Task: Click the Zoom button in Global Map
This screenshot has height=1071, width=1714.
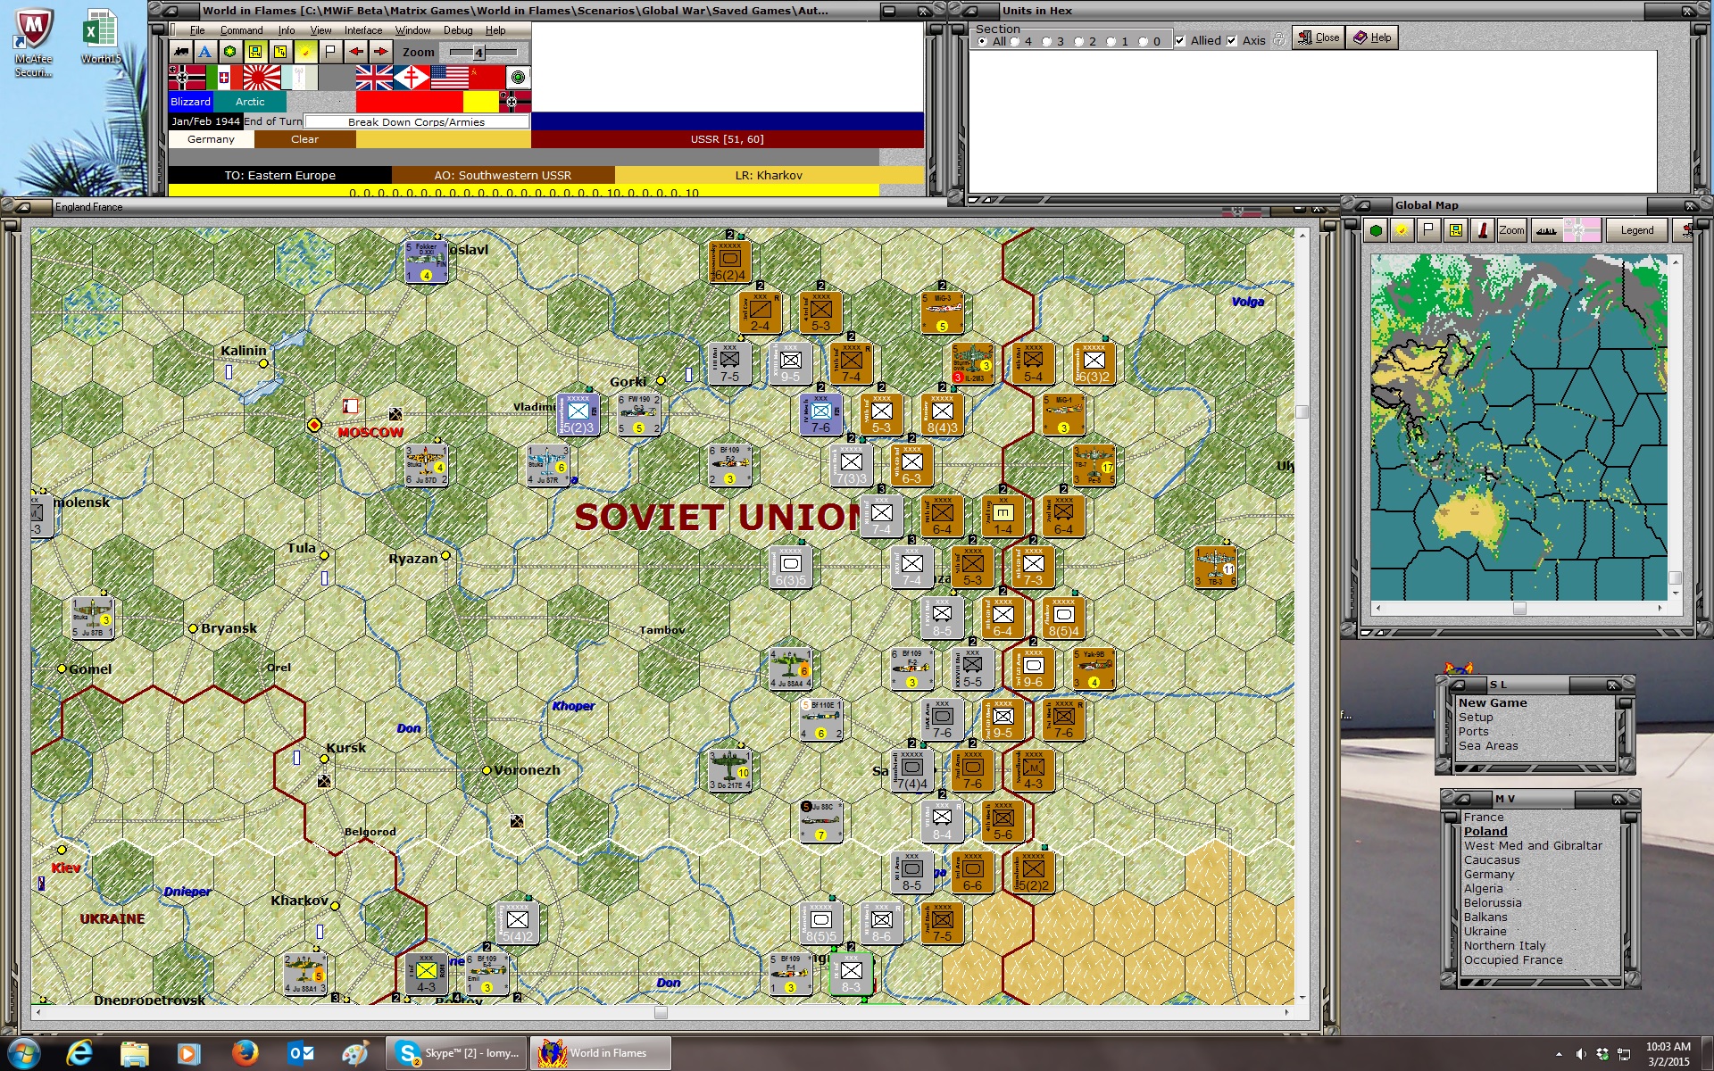Action: tap(1511, 230)
